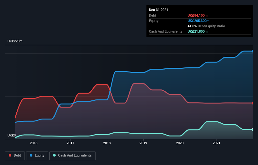This screenshot has width=258, height=165.
Task: Click the UK£0 y-axis label
Action: 12,135
